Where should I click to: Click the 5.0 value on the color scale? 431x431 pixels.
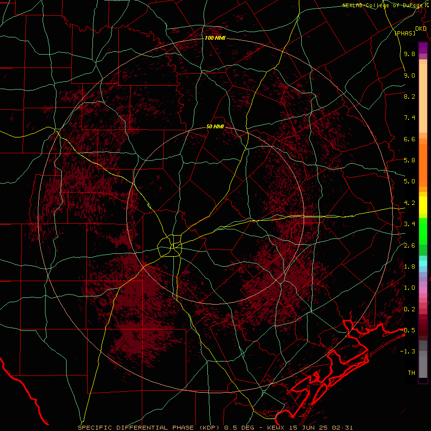409,181
